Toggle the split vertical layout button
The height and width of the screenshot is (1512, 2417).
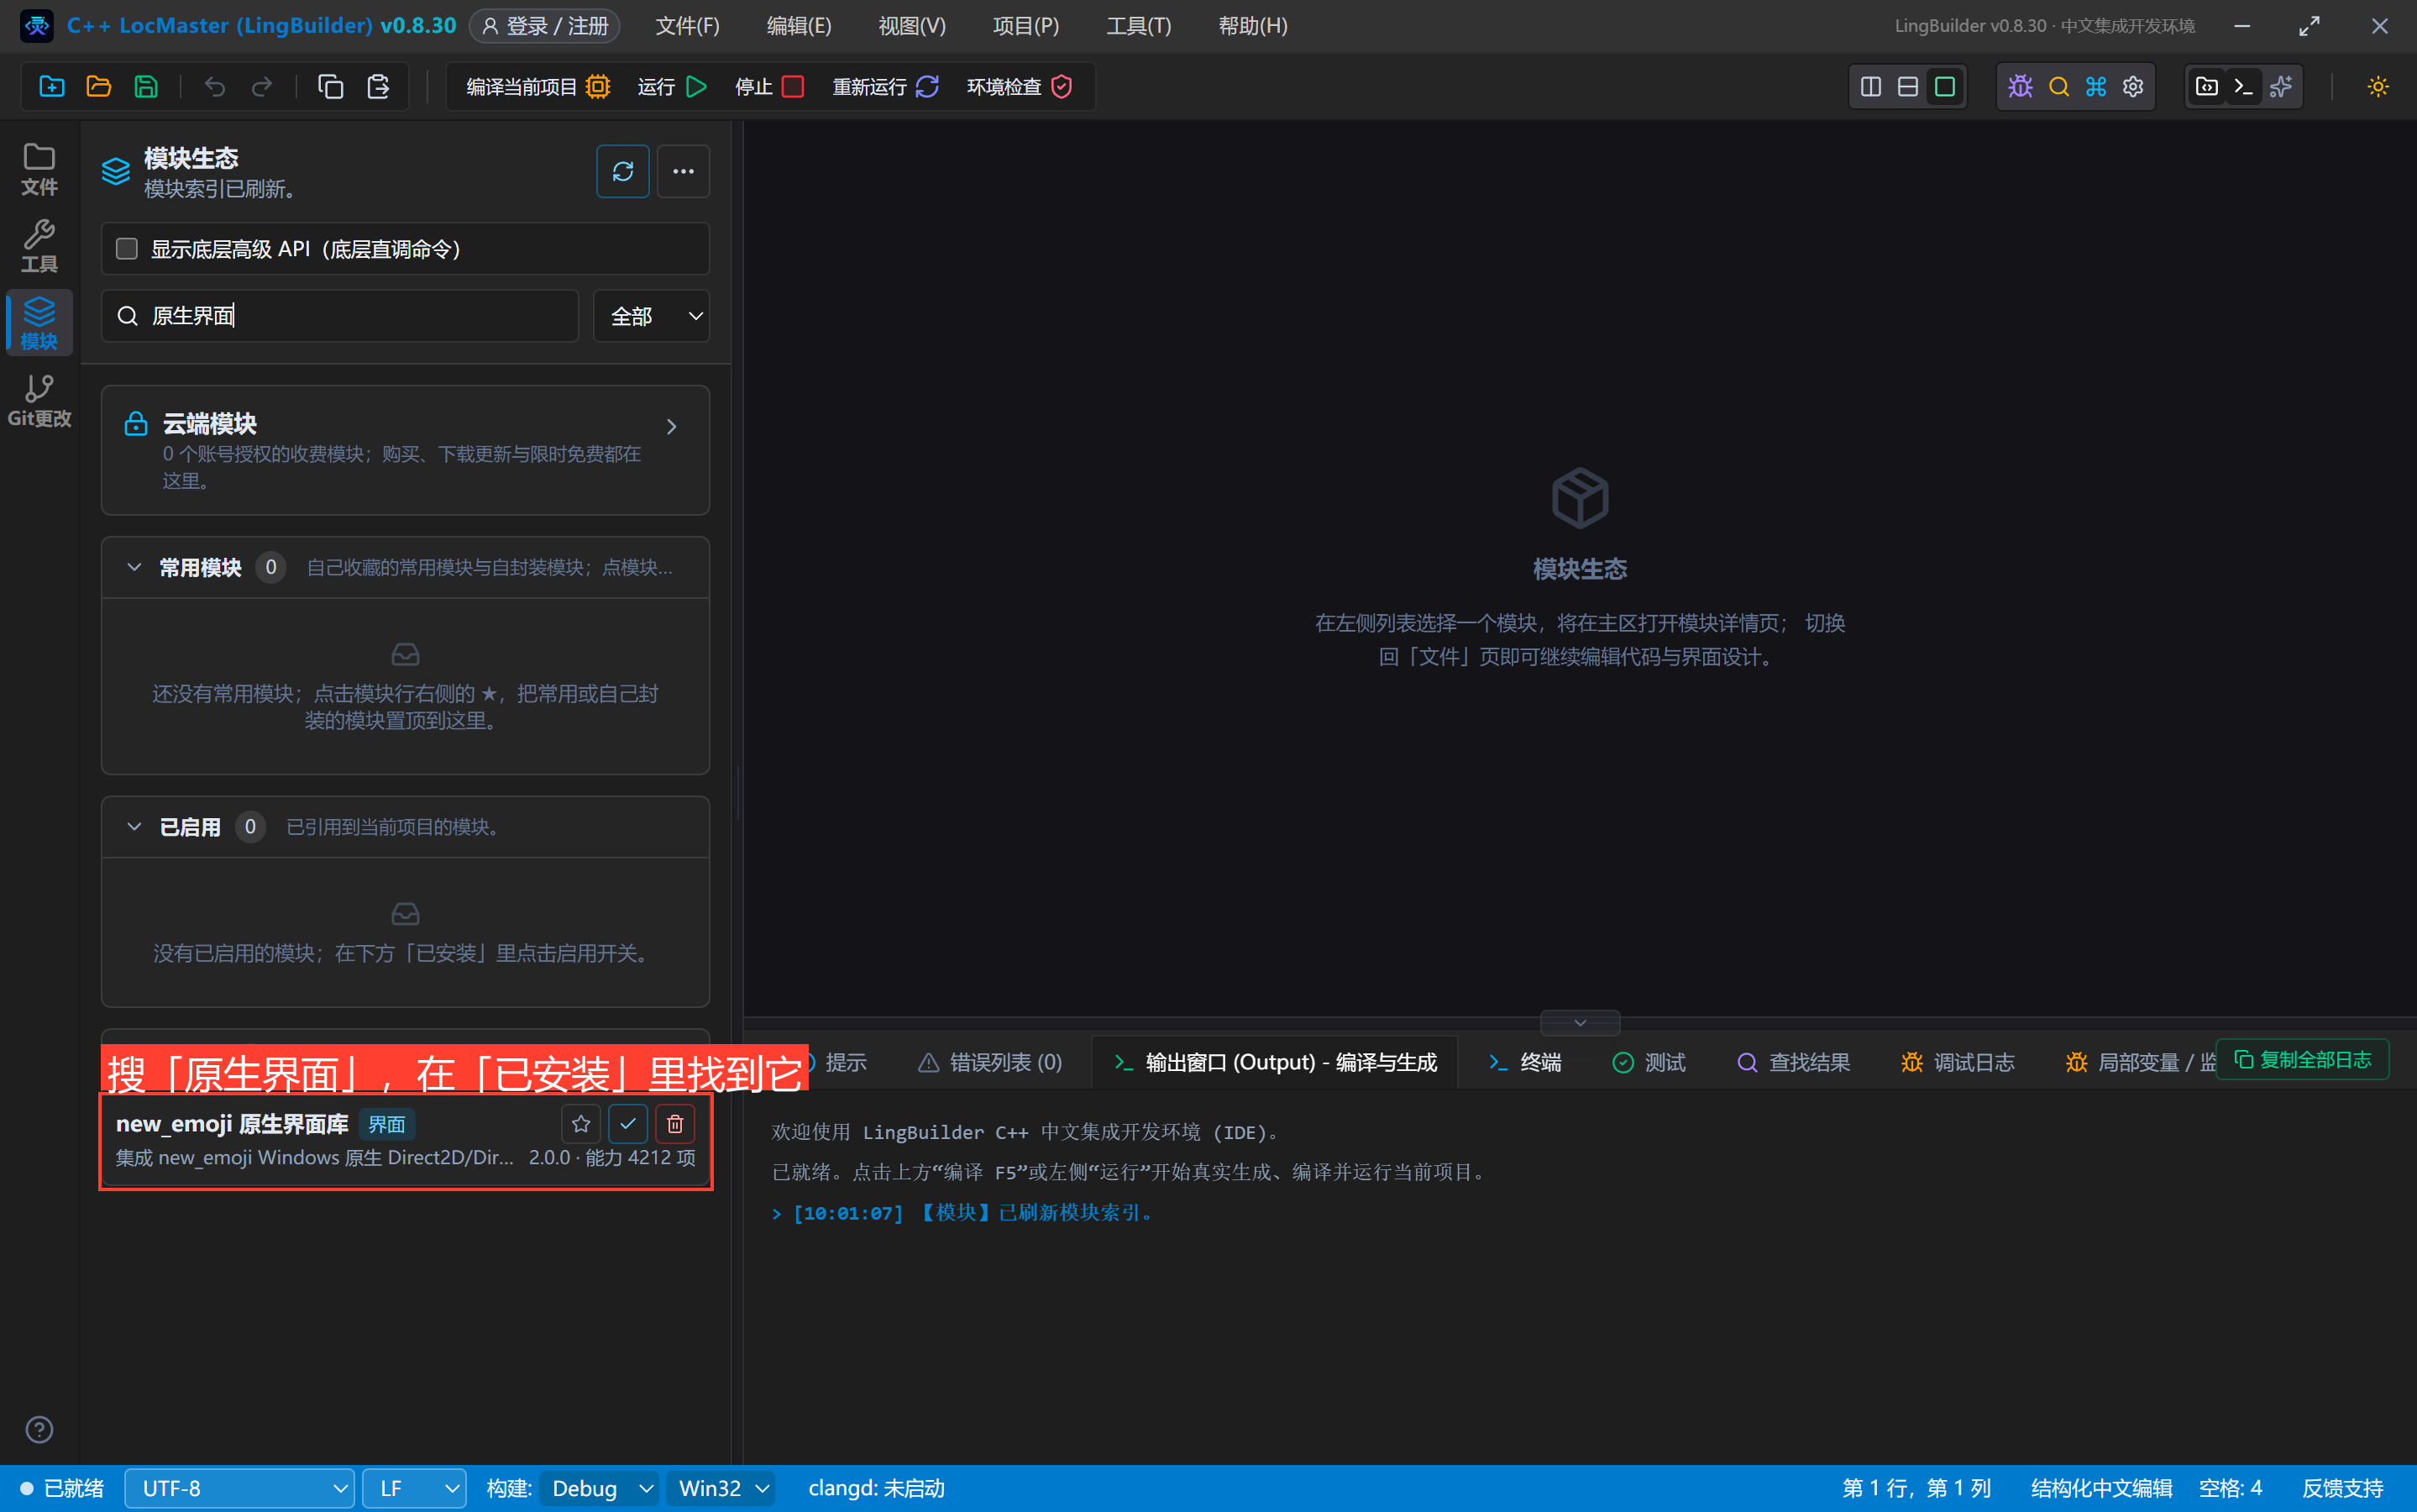tap(1870, 87)
